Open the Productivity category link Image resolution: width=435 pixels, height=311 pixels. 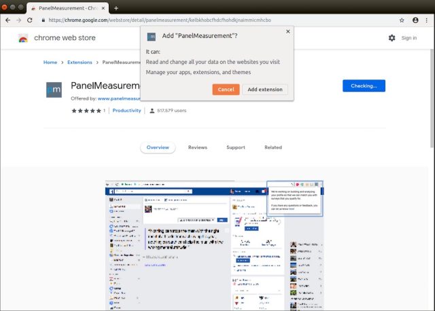coord(126,110)
